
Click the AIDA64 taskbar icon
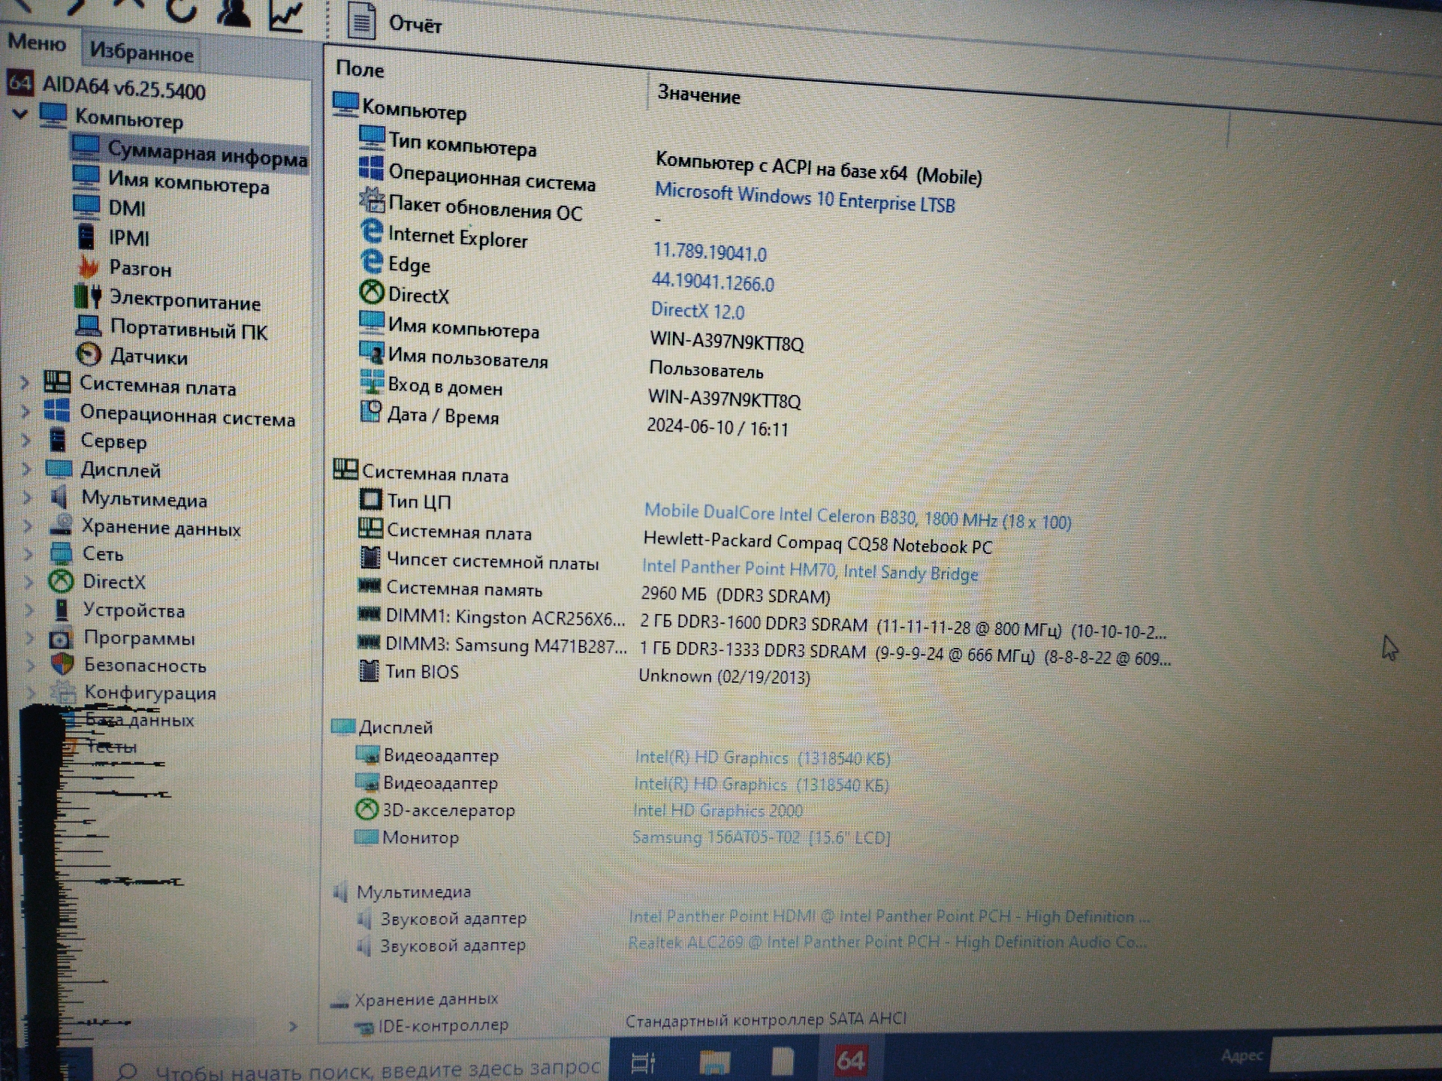pos(851,1059)
